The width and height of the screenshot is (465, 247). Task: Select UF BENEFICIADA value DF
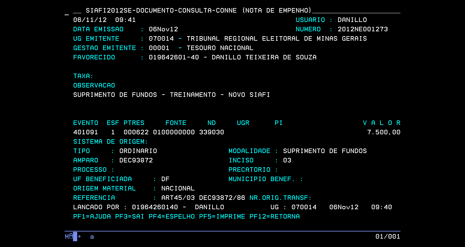click(165, 179)
